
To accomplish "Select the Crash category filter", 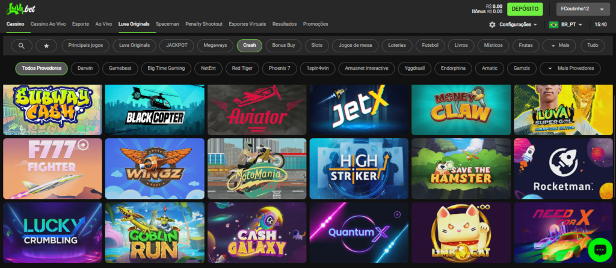I will coord(249,45).
